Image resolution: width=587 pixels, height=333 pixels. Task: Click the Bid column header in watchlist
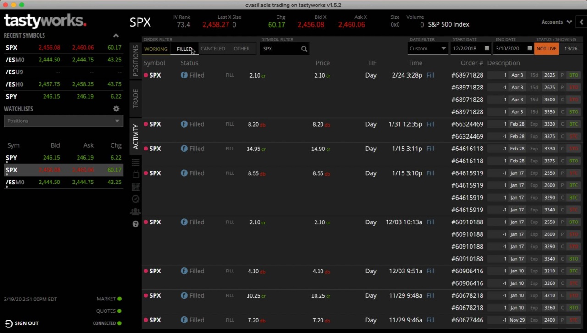point(55,145)
